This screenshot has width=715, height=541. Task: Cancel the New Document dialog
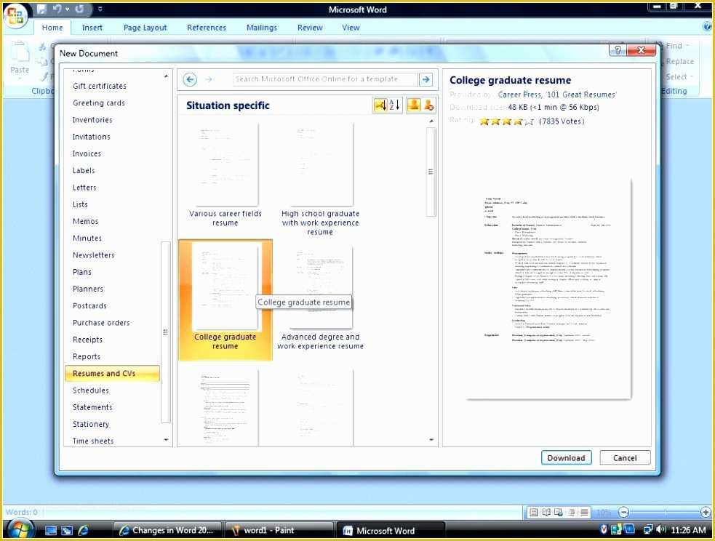625,457
